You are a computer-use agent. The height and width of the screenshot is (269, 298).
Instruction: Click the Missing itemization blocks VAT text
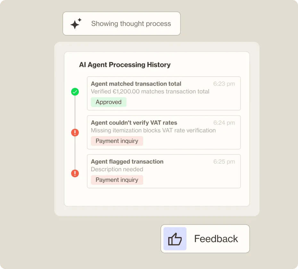click(153, 130)
